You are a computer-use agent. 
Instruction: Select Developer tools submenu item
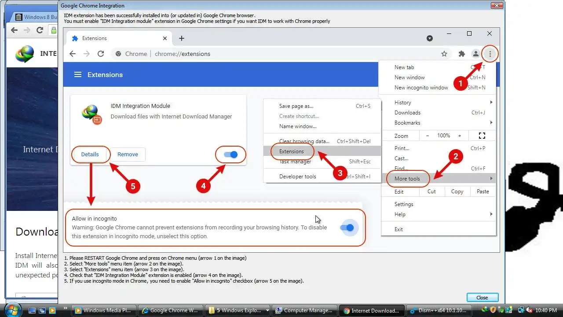tap(322, 176)
